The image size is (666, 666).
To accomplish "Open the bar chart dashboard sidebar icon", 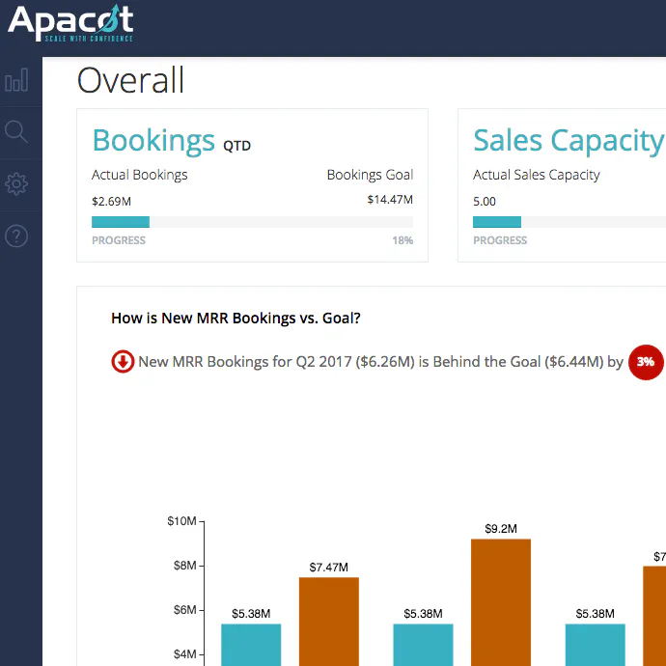I will click(x=16, y=80).
